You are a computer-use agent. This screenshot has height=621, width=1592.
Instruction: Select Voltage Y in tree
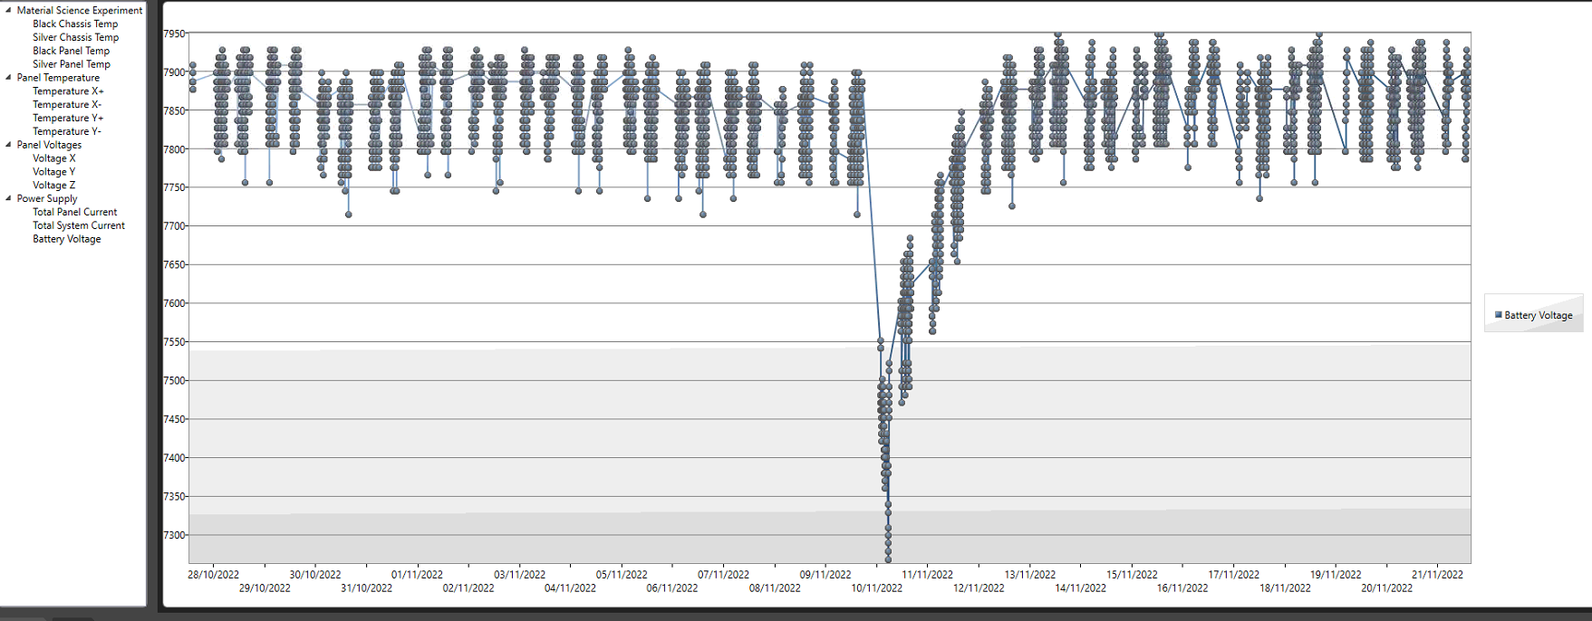coord(54,172)
